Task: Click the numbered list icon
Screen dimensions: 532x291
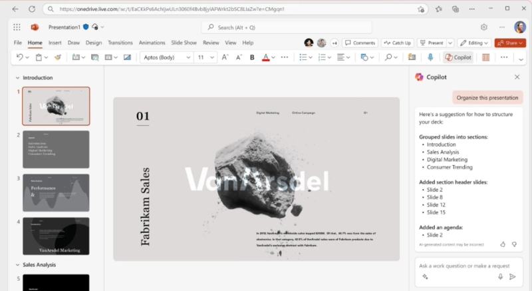Action: 322,57
